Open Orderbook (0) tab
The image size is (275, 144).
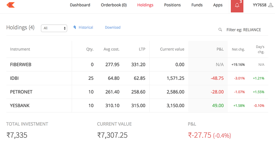click(114, 5)
